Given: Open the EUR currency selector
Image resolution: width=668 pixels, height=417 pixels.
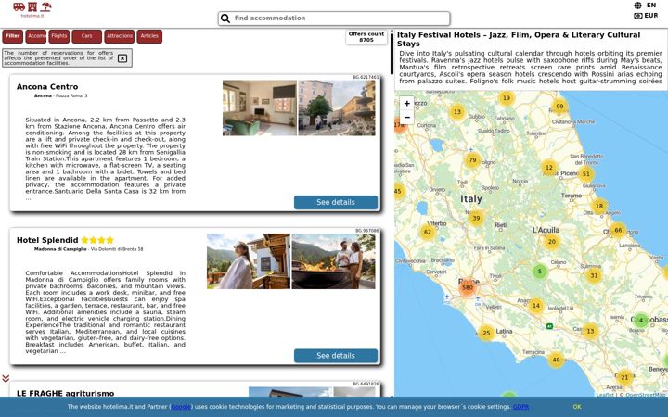Looking at the screenshot, I should [x=651, y=16].
